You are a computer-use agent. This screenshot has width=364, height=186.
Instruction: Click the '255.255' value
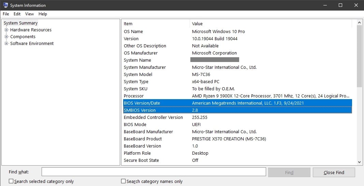(200, 117)
